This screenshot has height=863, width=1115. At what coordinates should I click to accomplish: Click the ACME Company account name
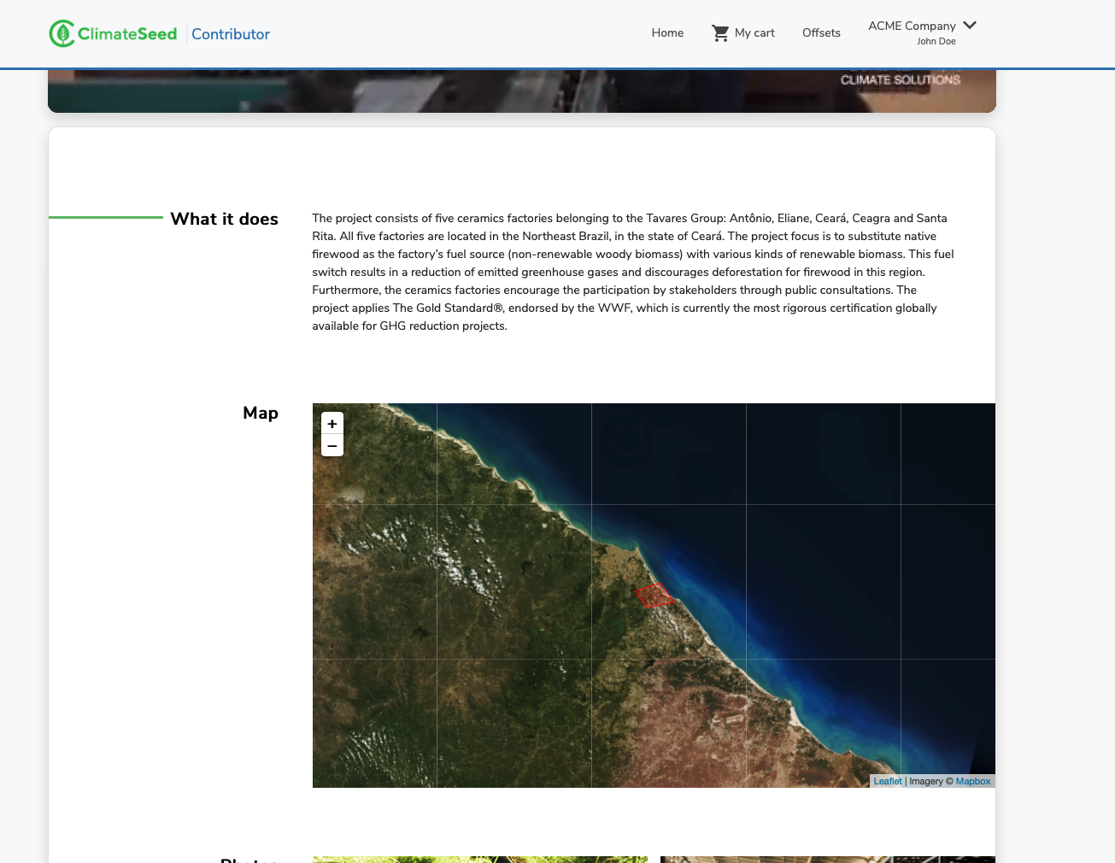[x=912, y=26]
